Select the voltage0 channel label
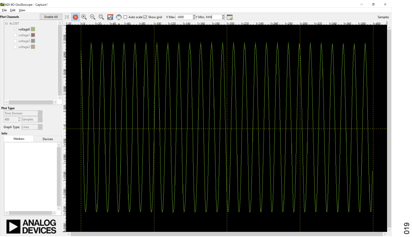412x237 pixels. 24,29
